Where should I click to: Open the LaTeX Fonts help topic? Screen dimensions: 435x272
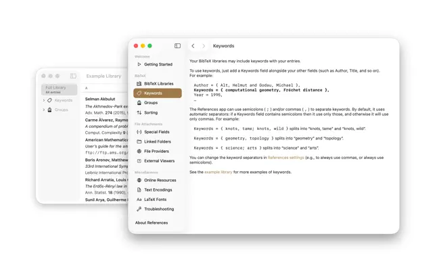158,200
